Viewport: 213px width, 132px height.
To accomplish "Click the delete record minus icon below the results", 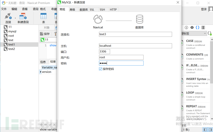I will tap(46, 125).
